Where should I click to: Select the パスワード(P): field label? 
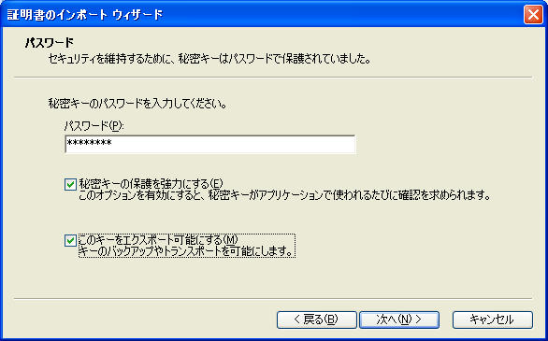(94, 126)
